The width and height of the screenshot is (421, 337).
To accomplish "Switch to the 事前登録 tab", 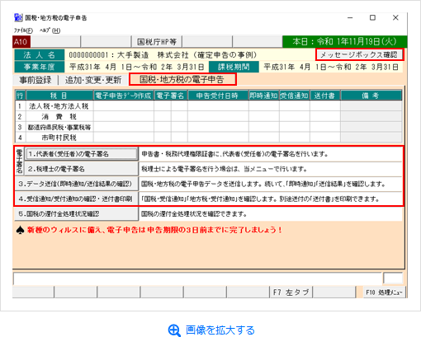I will (35, 80).
